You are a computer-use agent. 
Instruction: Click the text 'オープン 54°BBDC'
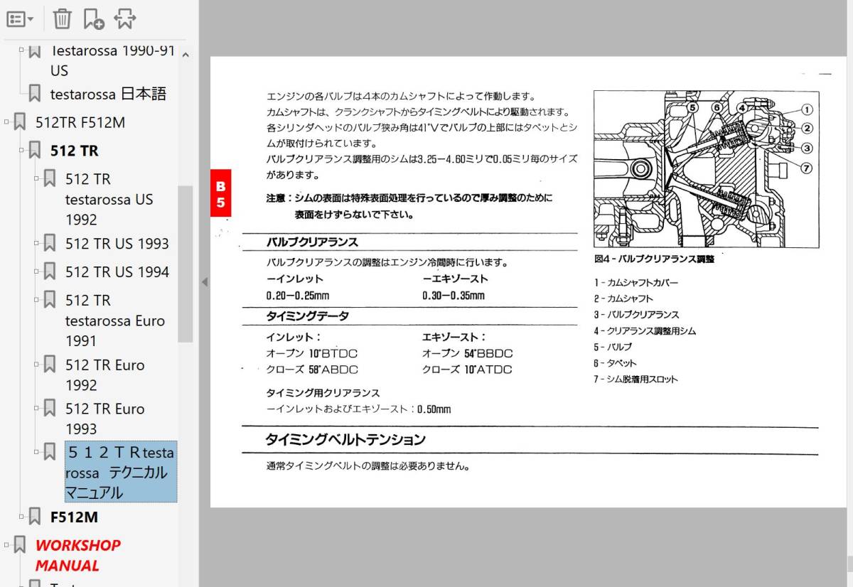pos(468,353)
